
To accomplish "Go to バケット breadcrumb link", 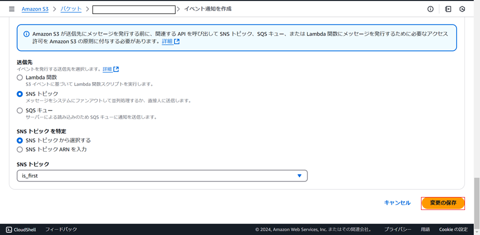I will 71,9.
